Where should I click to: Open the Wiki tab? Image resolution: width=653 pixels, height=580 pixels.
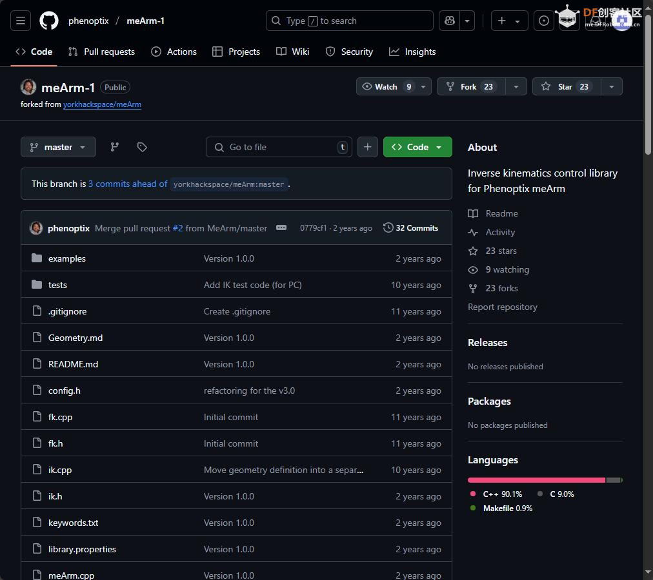(x=293, y=52)
